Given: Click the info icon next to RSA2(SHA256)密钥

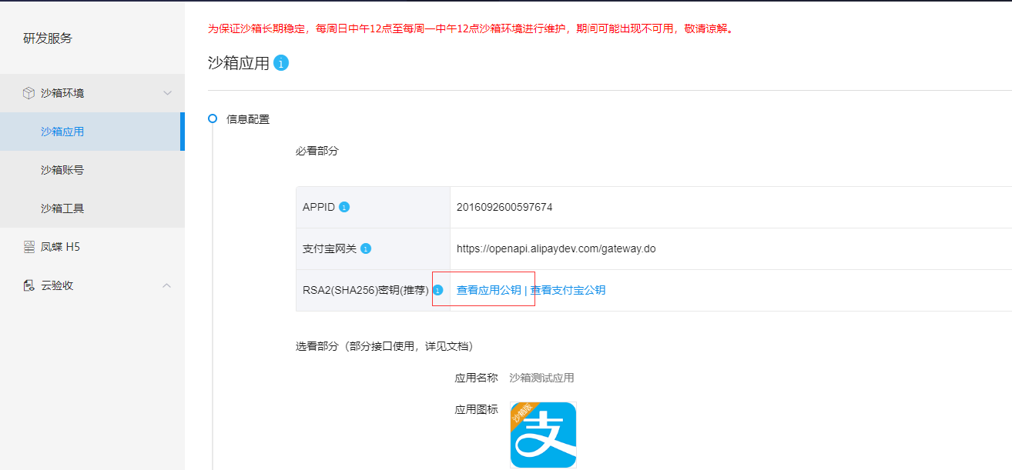Looking at the screenshot, I should pyautogui.click(x=438, y=290).
